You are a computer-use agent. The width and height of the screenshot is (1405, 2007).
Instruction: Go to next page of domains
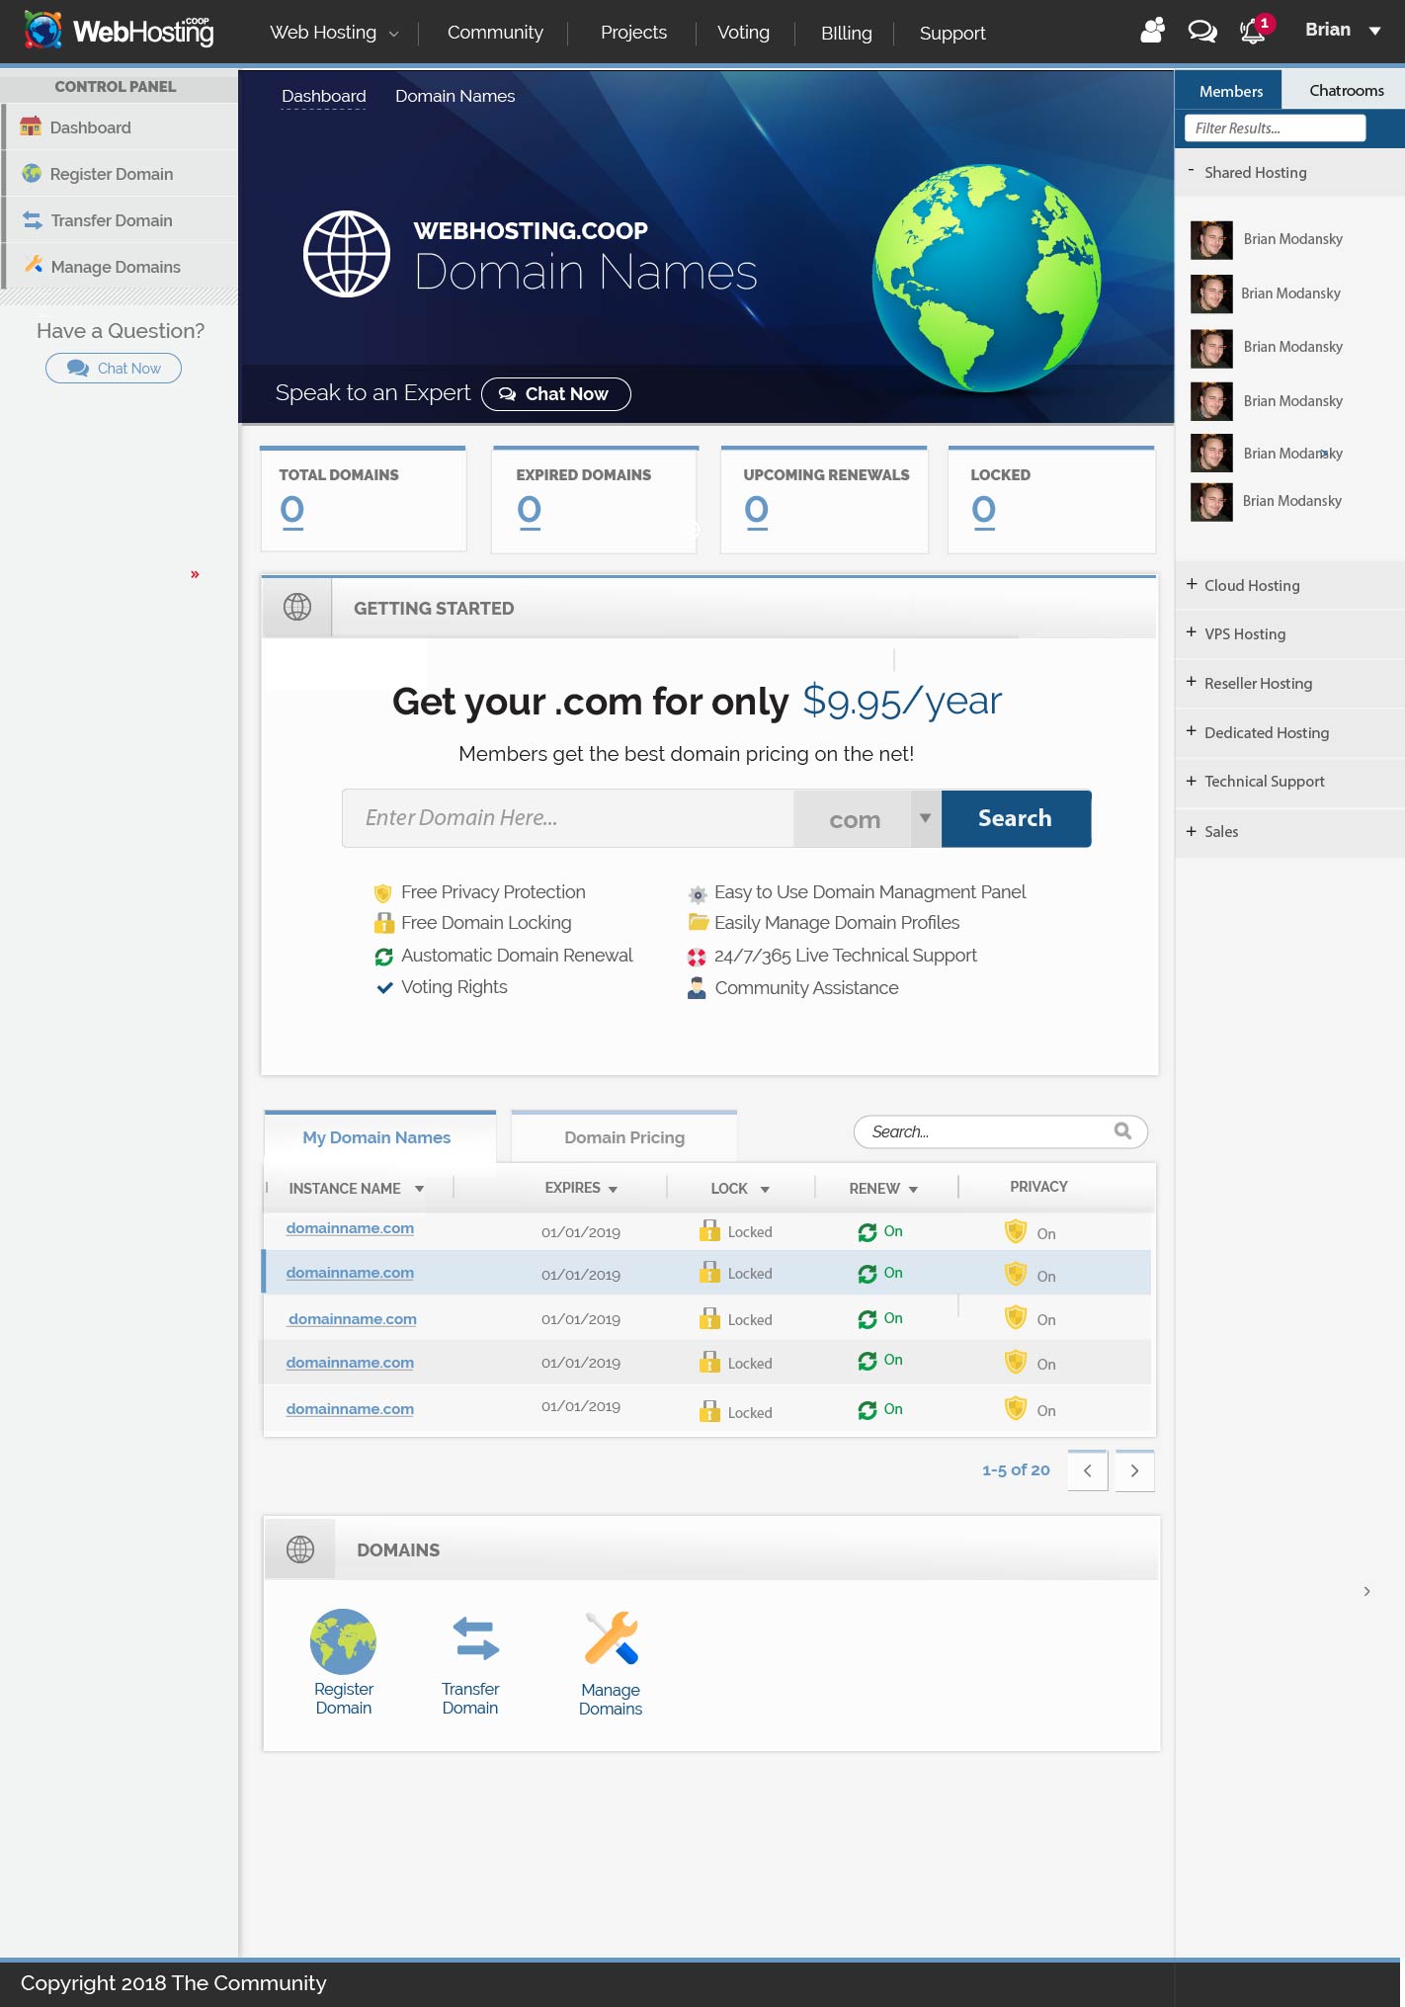pos(1134,1470)
